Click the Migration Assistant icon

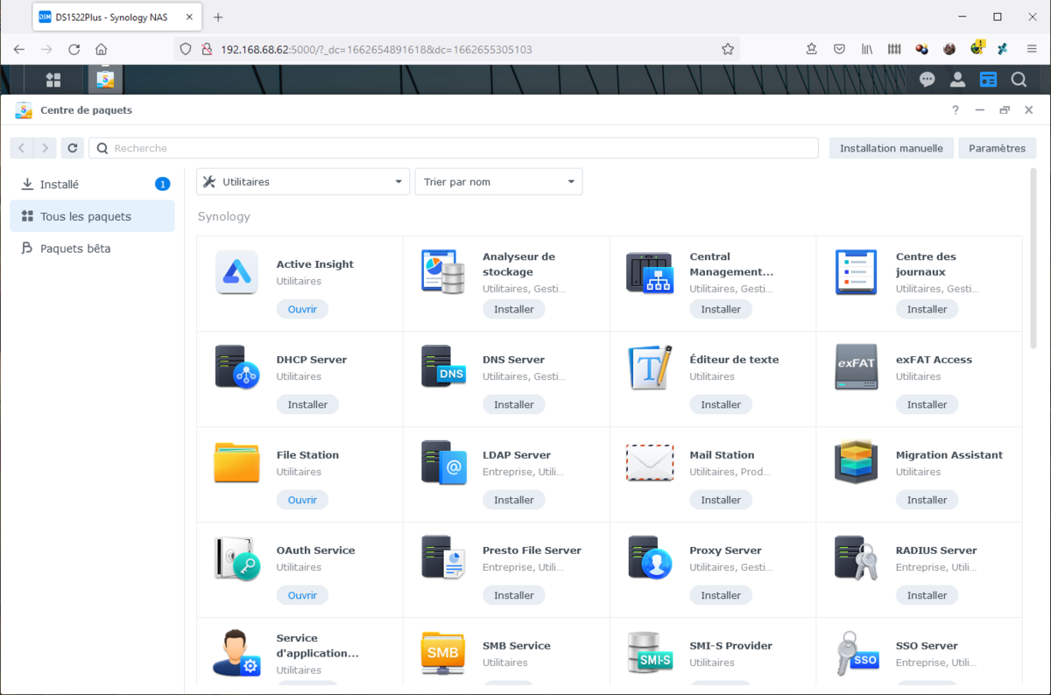pyautogui.click(x=857, y=463)
